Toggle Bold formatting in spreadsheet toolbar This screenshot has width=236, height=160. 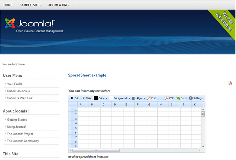(75, 98)
